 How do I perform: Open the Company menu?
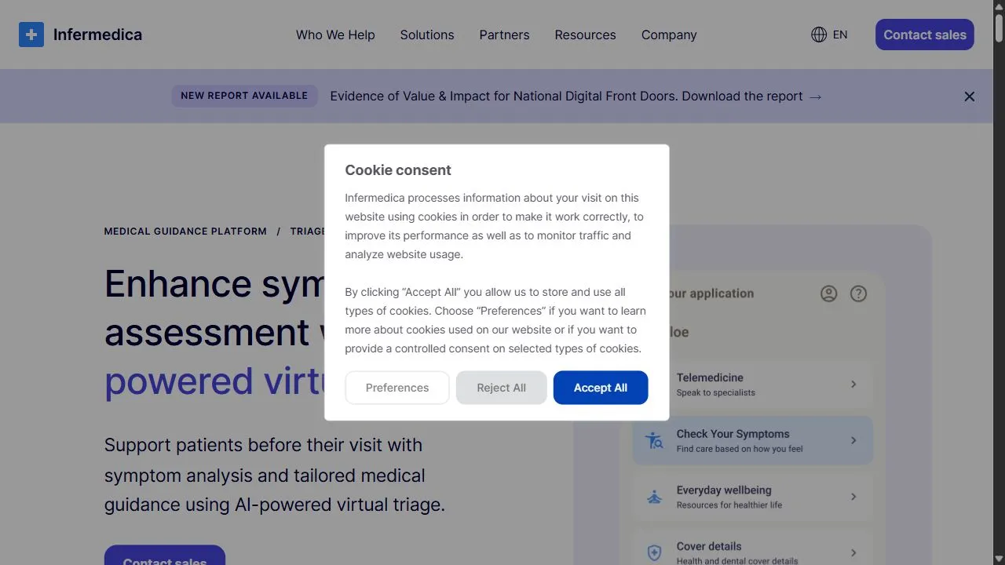pyautogui.click(x=669, y=35)
